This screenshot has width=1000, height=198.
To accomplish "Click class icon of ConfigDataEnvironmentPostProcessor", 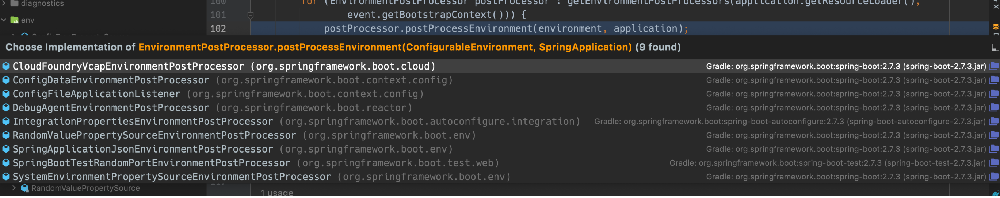I will click(6, 80).
